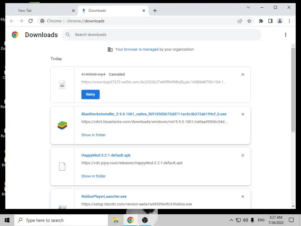The width and height of the screenshot is (301, 226).
Task: Click the cdn3.bluestacks.com source URL
Action: [x=154, y=122]
